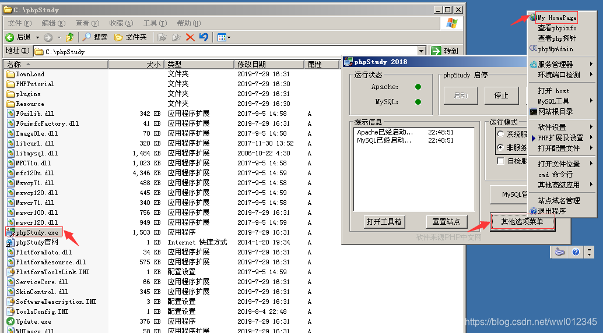
Task: Click the 其他选项菜单 button
Action: (523, 222)
